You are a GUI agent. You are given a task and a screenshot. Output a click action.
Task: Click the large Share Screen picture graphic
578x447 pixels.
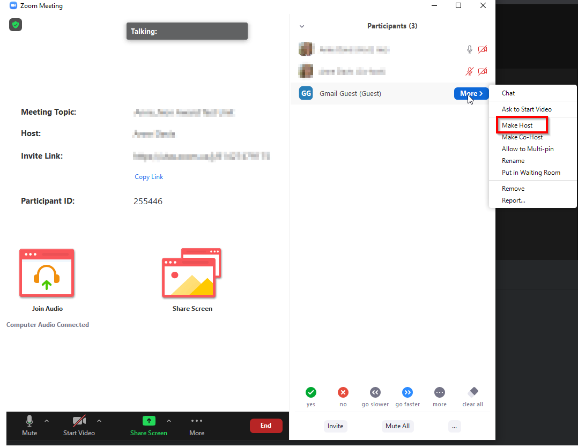point(192,273)
